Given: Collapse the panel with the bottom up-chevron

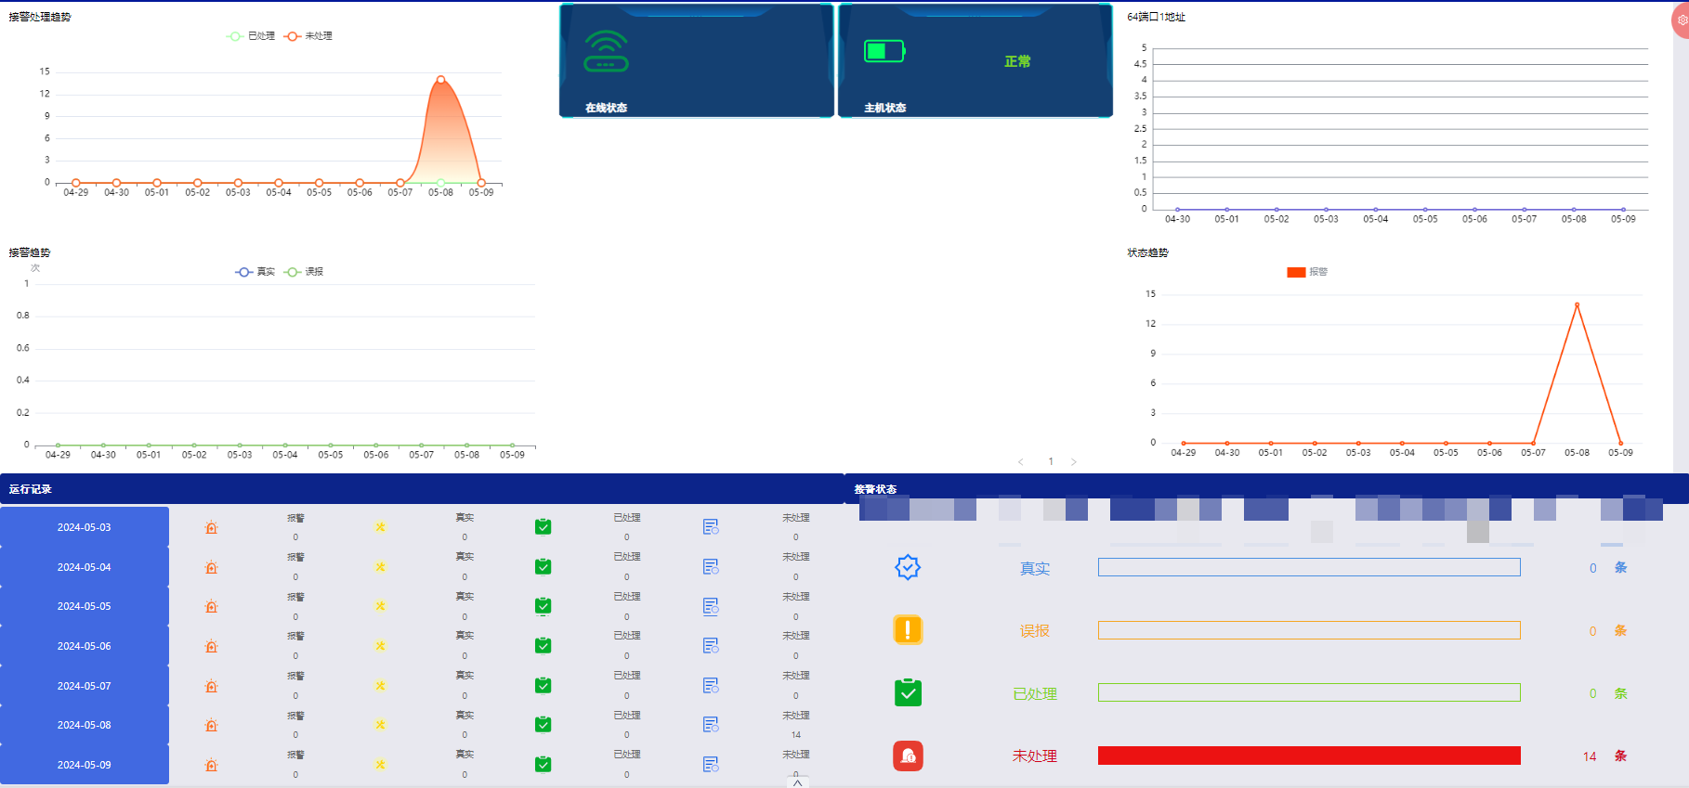Looking at the screenshot, I should point(797,782).
